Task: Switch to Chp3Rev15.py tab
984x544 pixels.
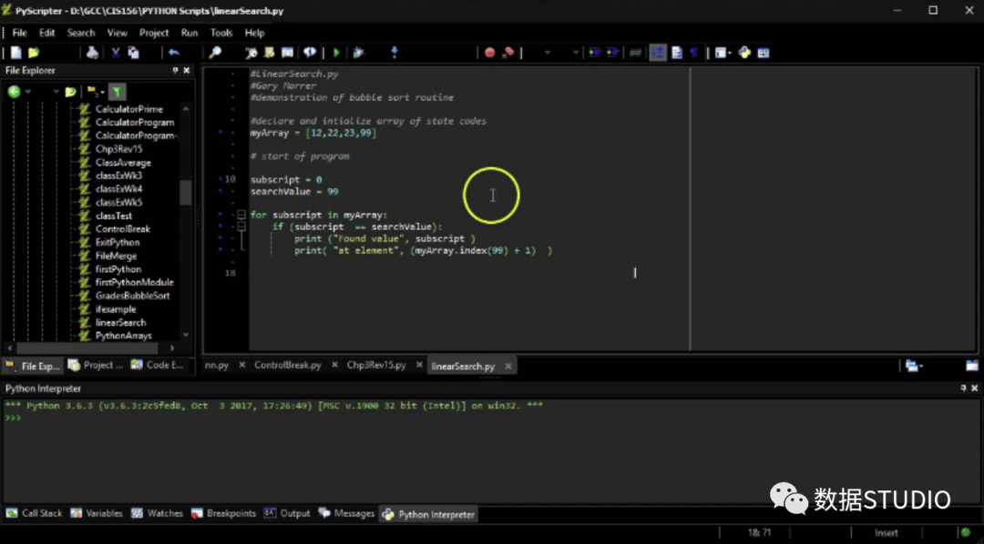Action: 376,365
